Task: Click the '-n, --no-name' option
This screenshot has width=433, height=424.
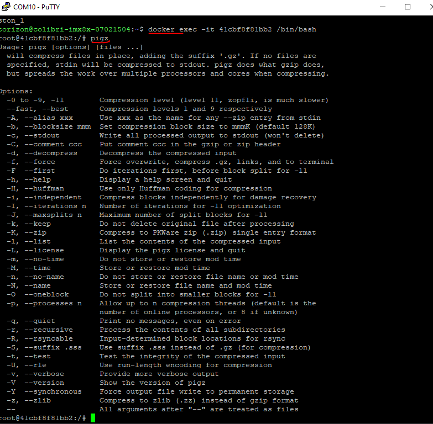Action: [35, 277]
